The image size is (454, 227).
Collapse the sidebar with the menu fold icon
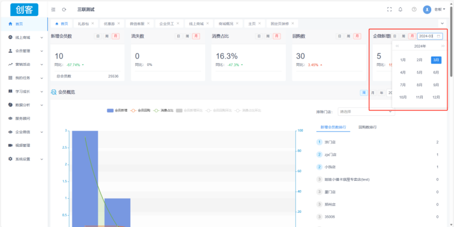53,10
